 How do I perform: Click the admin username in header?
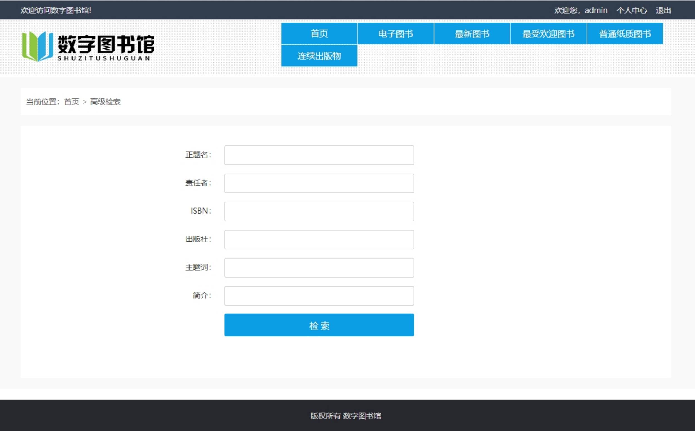[x=596, y=11]
